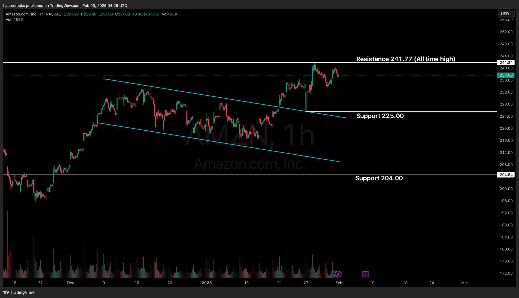This screenshot has height=298, width=519.
Task: Select the Support 204.00 annotation text
Action: [379, 178]
